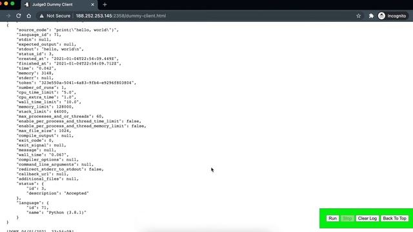This screenshot has width=413, height=232.
Task: Click the "compile_output": null line
Action: click(45, 135)
